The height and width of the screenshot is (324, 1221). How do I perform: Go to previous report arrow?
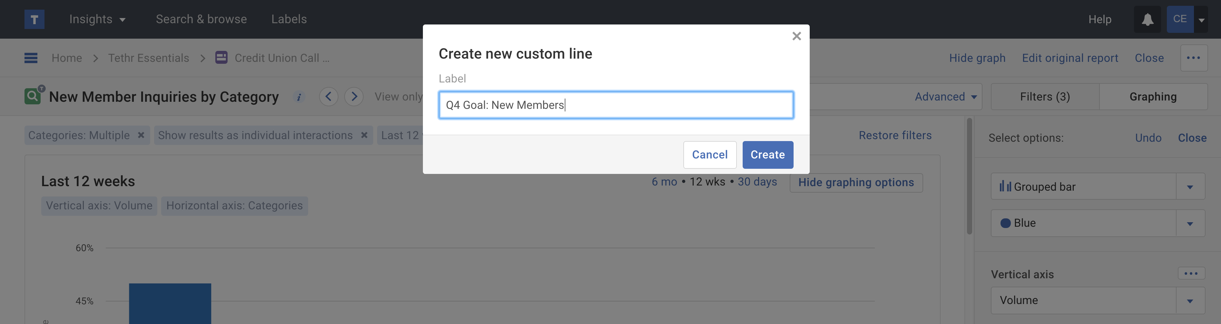[328, 97]
